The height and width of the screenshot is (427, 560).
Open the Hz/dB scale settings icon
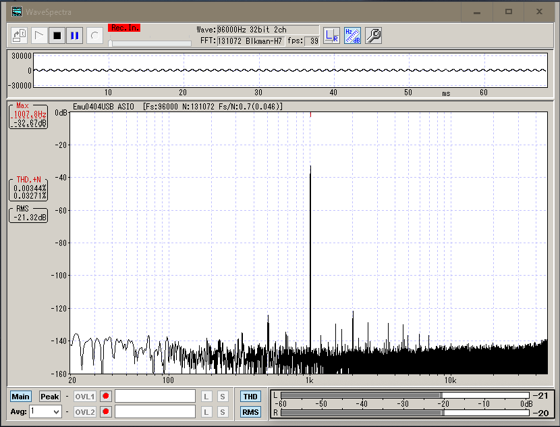click(x=352, y=35)
